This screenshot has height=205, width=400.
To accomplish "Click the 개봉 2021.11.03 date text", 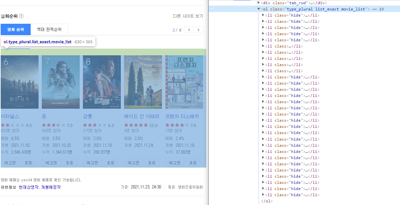I will (x=15, y=145).
